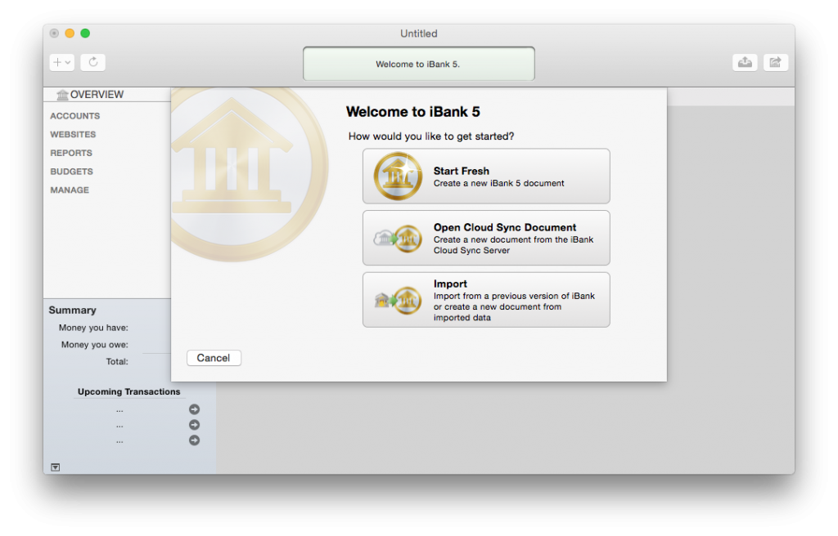Choose Open Cloud Sync Document
Screen dimensions: 838x536
point(486,238)
